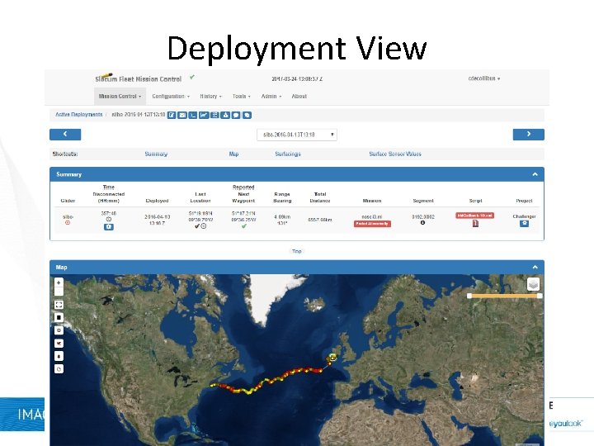Click the Top link below the summary

297,251
